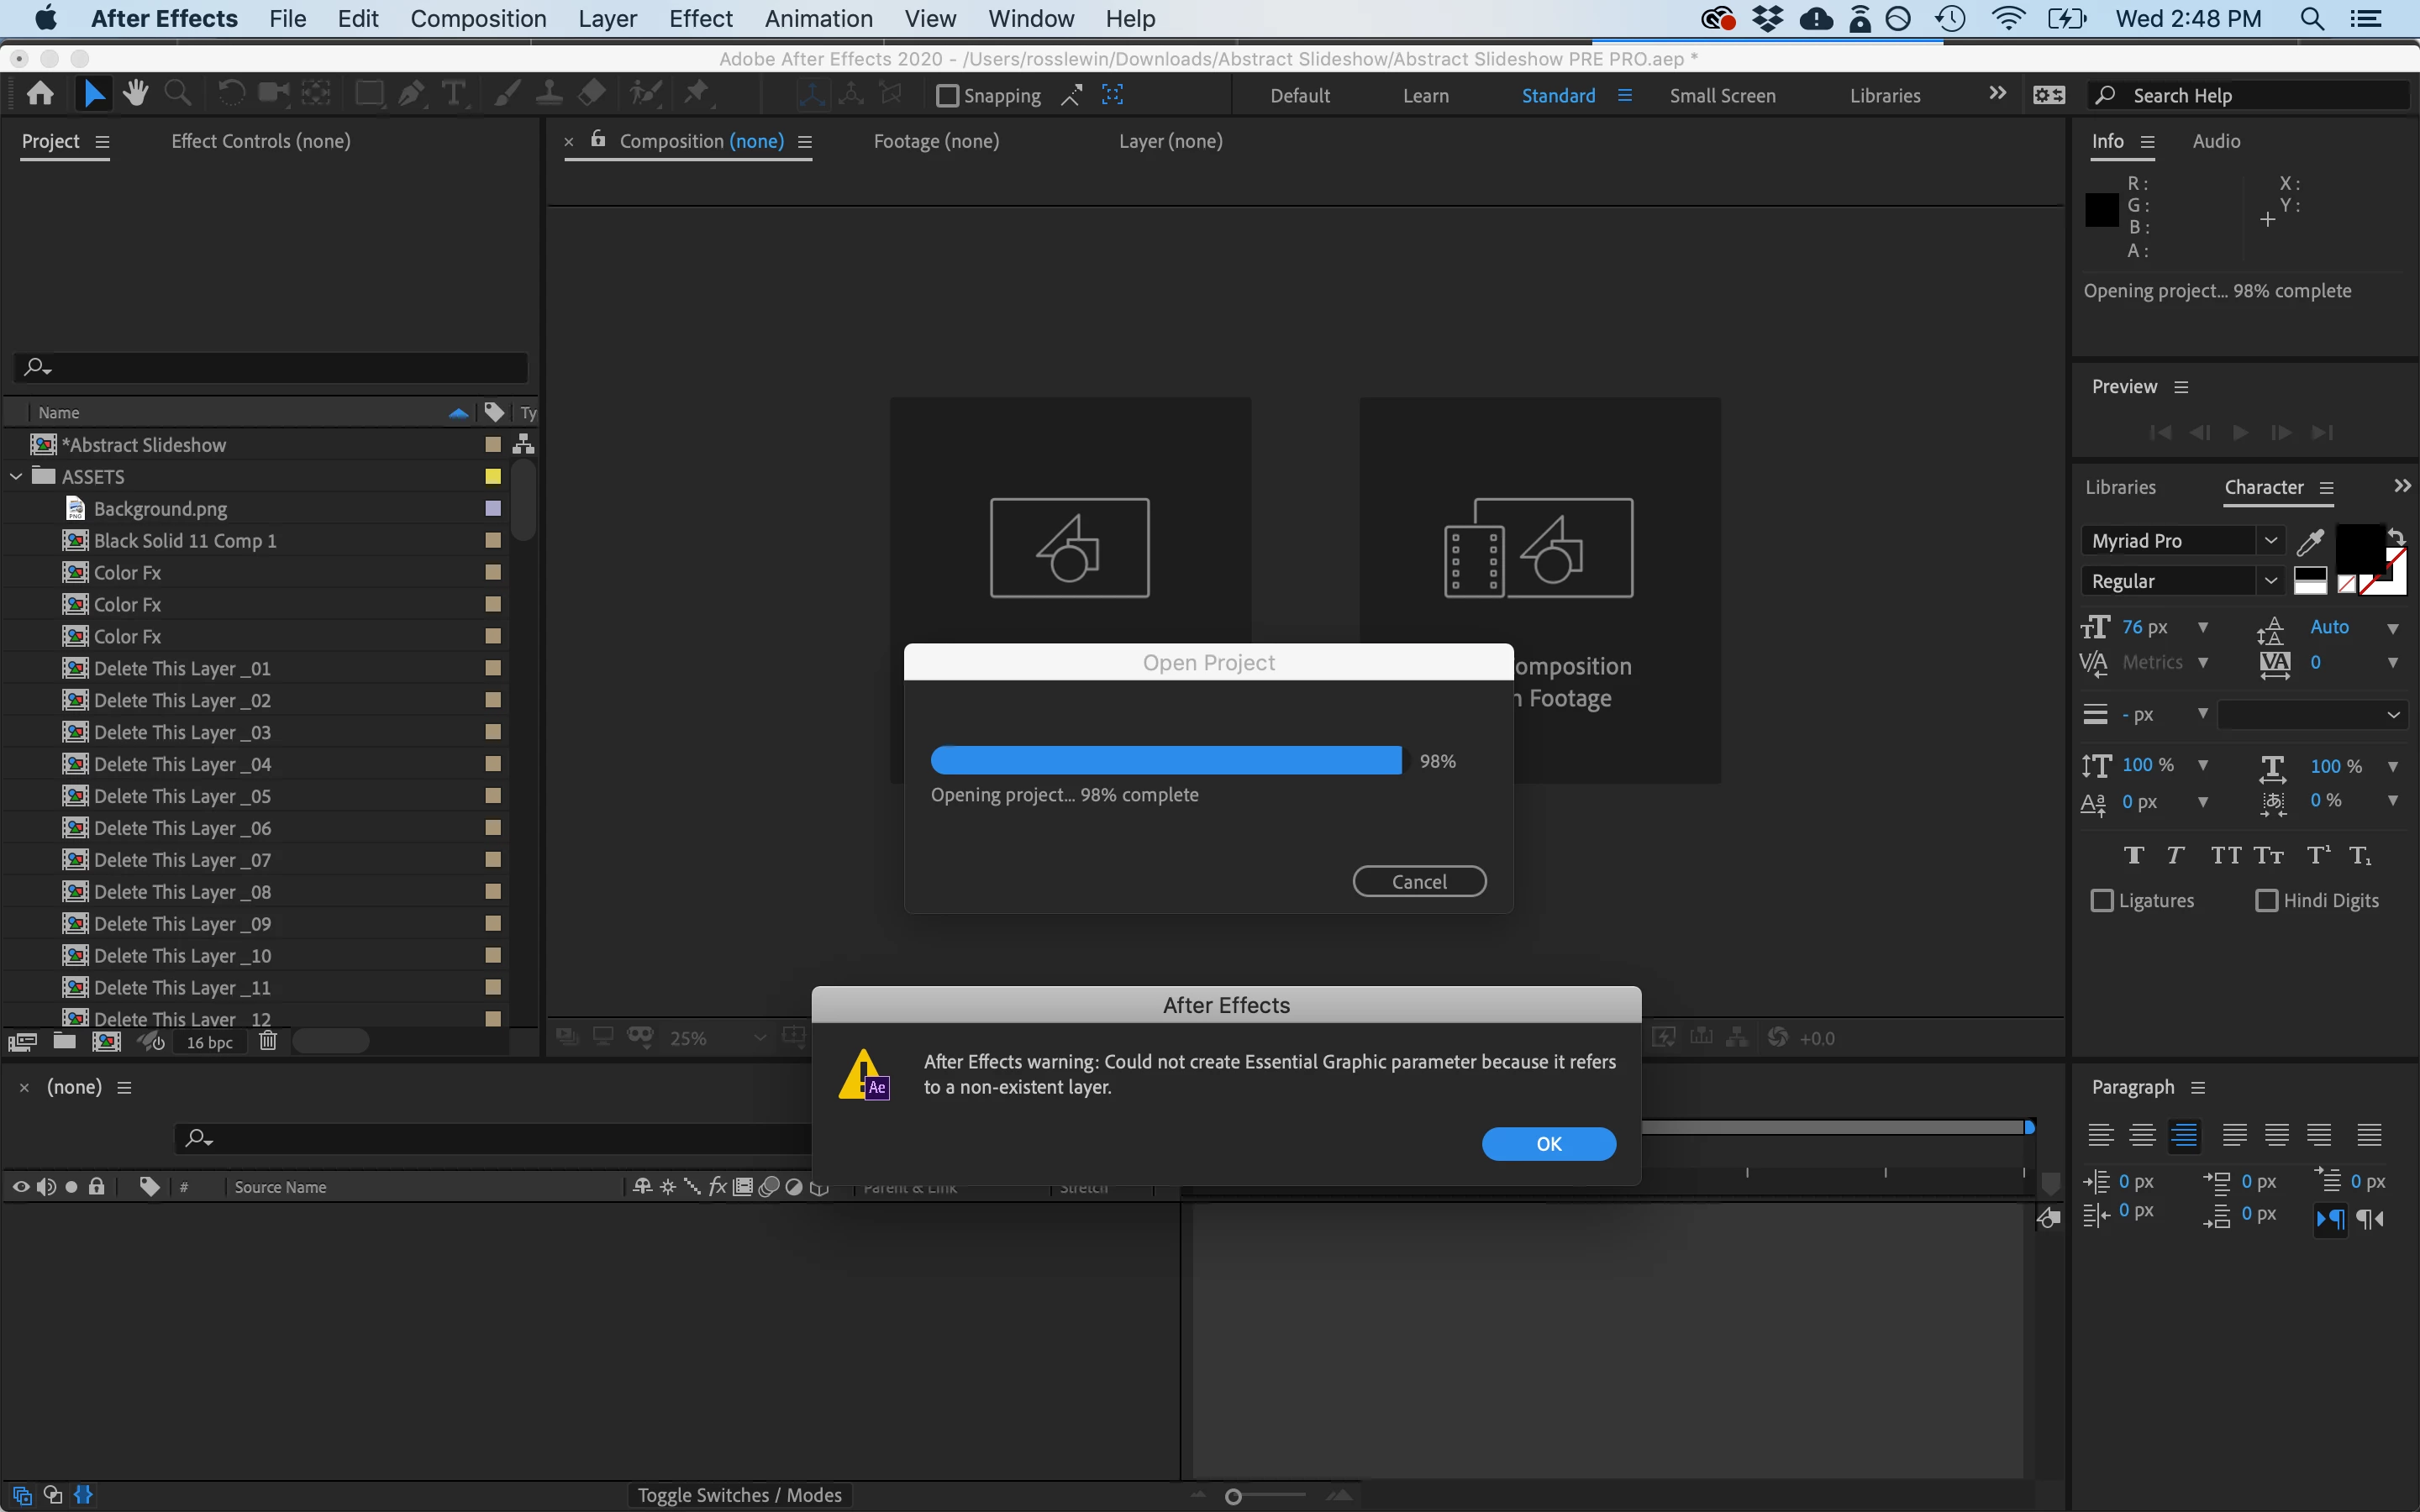The image size is (2420, 1512).
Task: Switch to the Audio tab
Action: click(x=2216, y=141)
